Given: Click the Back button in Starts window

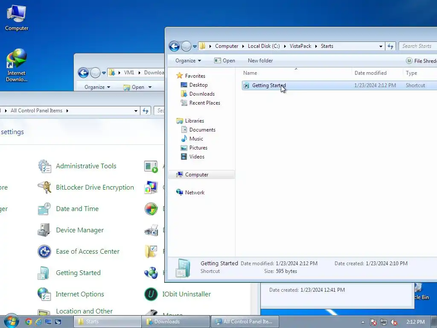Looking at the screenshot, I should (174, 46).
